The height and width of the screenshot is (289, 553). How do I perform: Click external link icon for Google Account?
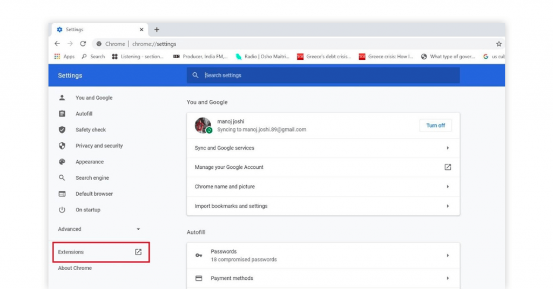coord(448,167)
